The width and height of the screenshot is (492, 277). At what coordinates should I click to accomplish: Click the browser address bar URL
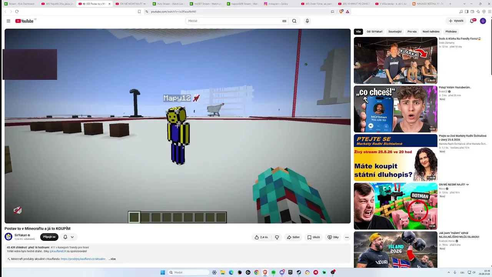(173, 12)
